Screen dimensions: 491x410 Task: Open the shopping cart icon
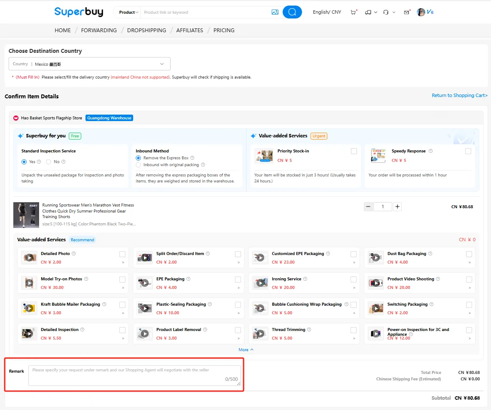pyautogui.click(x=354, y=12)
